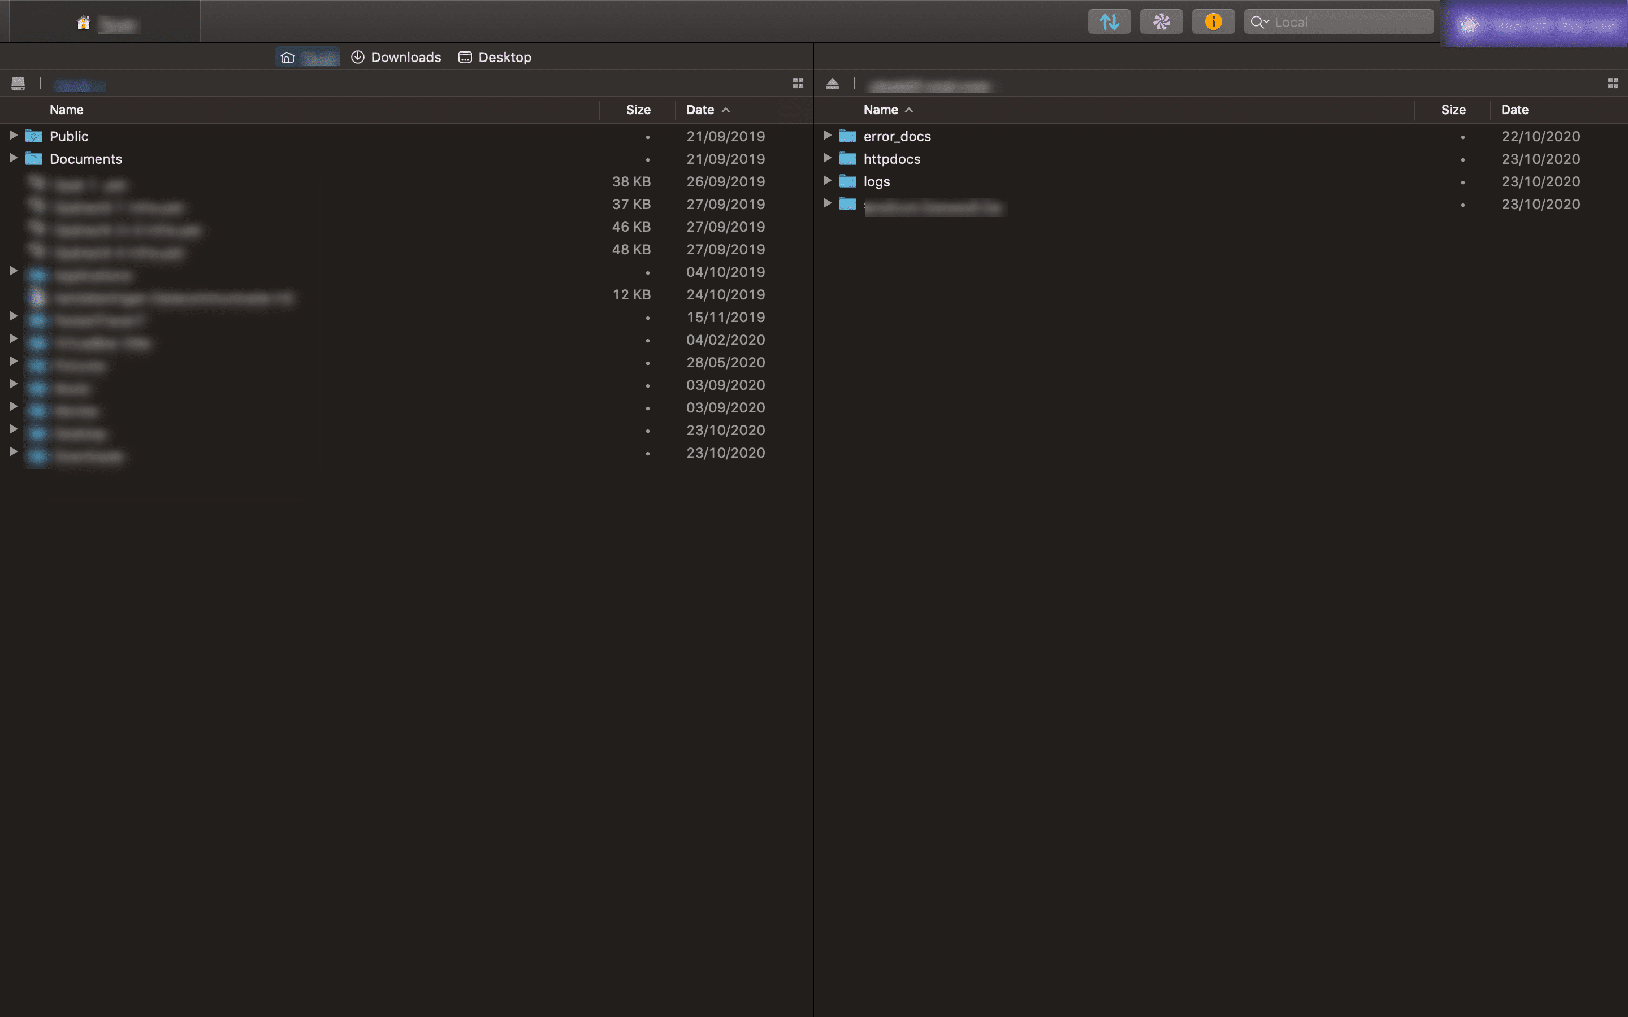Screen dimensions: 1628x1017
Task: Sort local pane by Name column
Action: tap(67, 110)
